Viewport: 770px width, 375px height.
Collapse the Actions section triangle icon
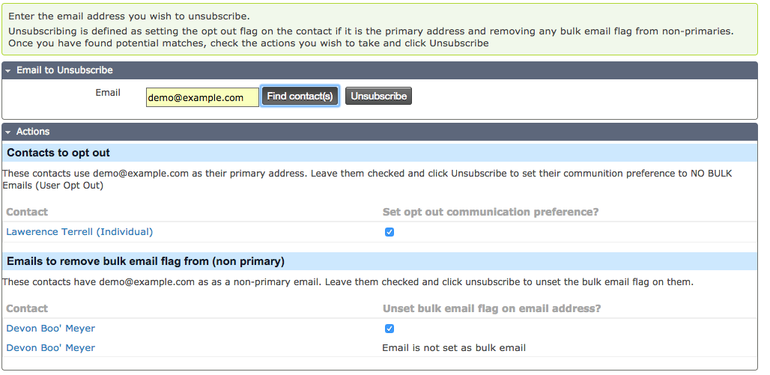[8, 132]
